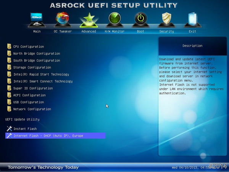
Task: Enter Storage Configuration settings
Action: pos(32,67)
